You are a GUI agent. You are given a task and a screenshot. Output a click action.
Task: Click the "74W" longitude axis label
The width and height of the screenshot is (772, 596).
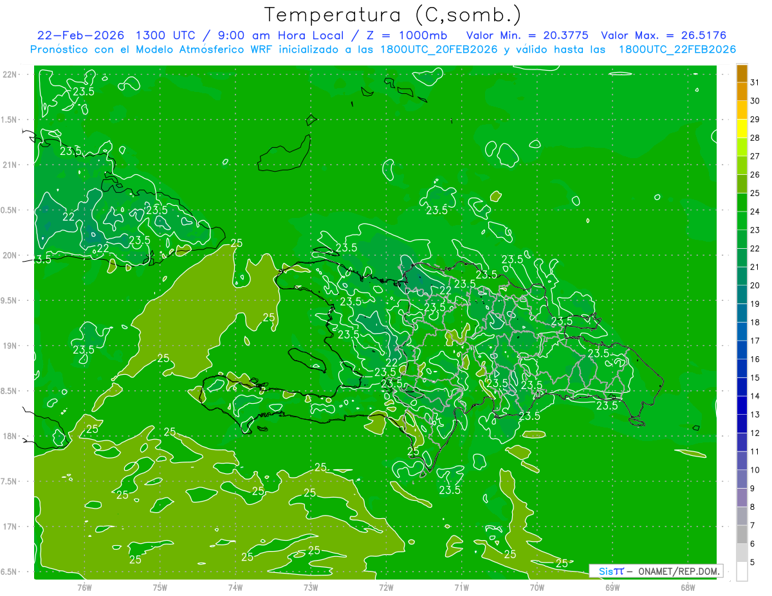click(235, 587)
